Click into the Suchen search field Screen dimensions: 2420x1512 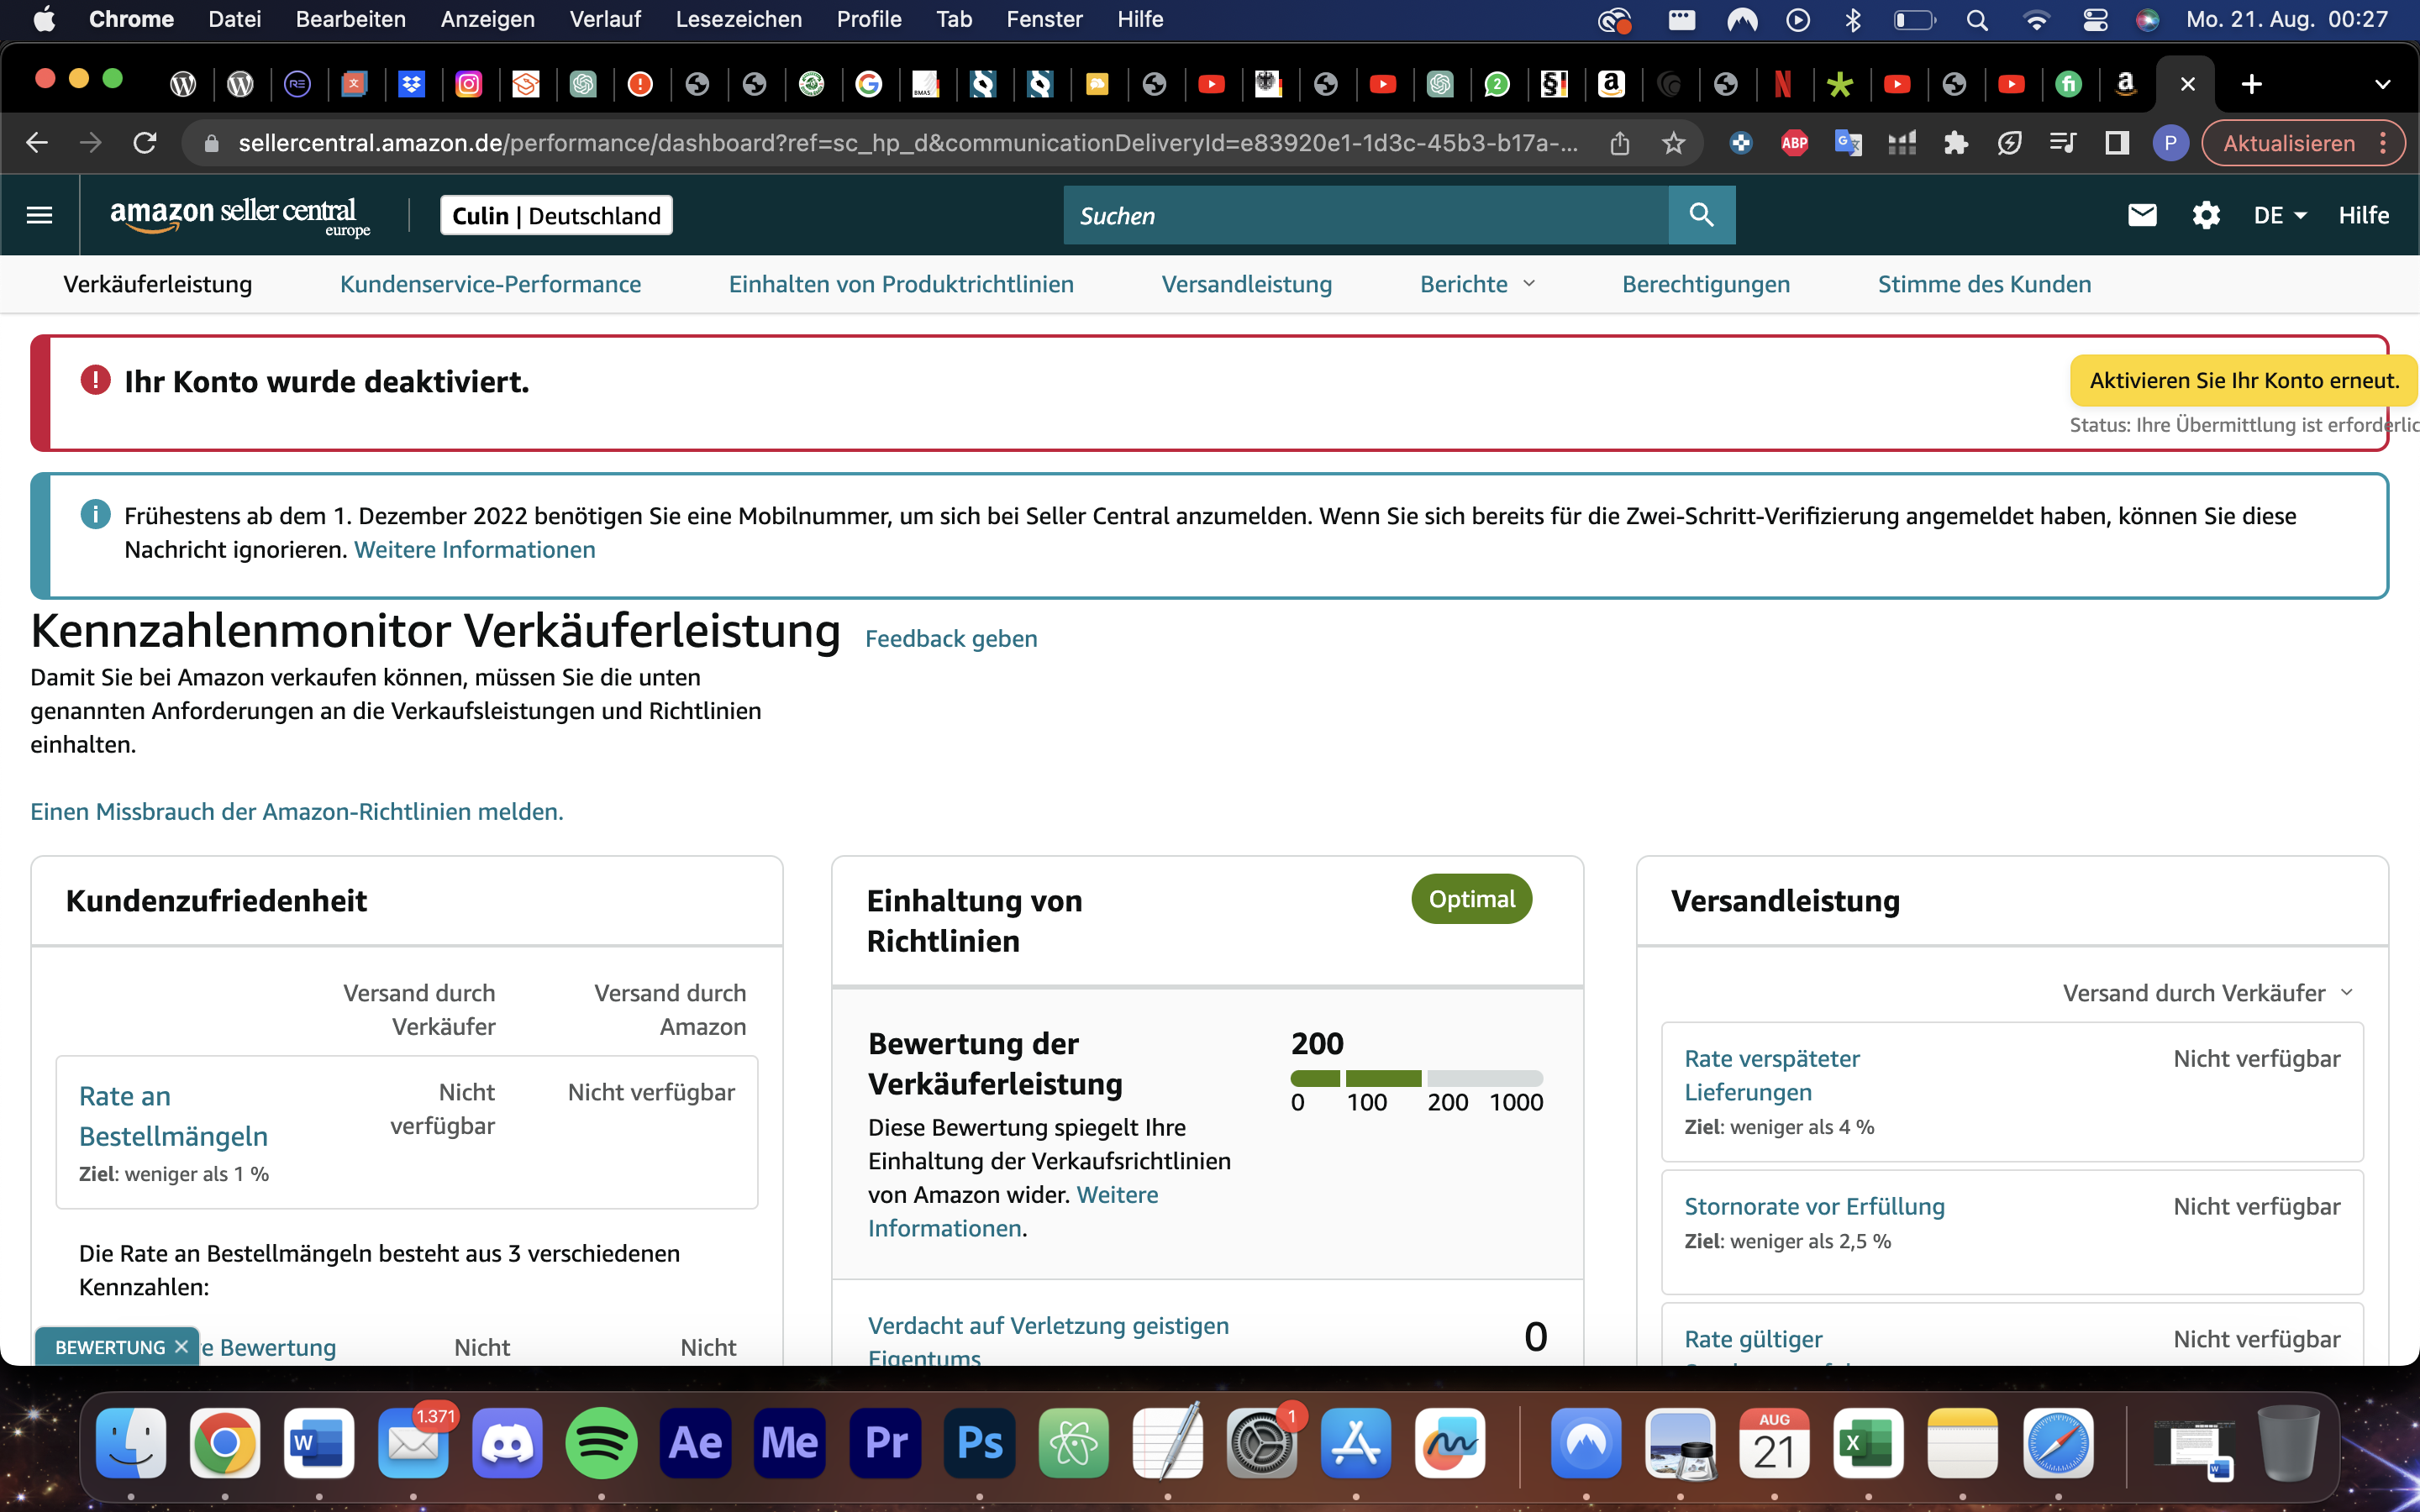(x=1365, y=215)
